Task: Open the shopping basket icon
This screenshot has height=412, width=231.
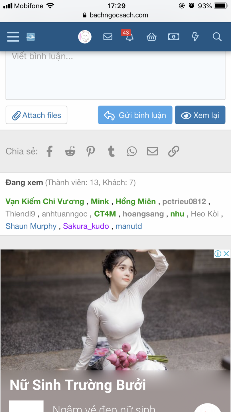Action: (151, 37)
